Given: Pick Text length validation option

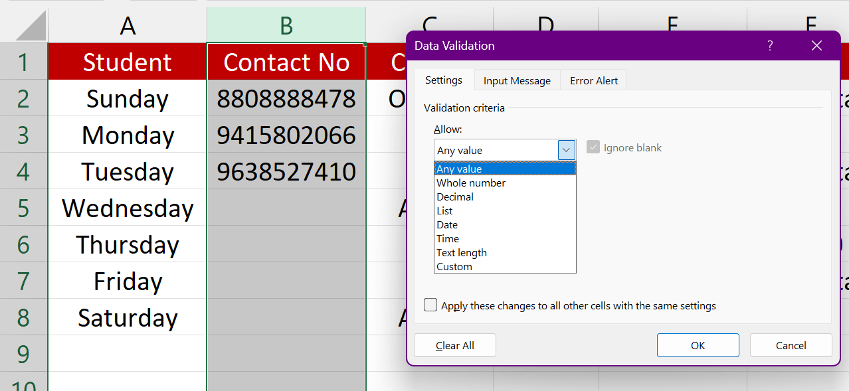Looking at the screenshot, I should 462,253.
